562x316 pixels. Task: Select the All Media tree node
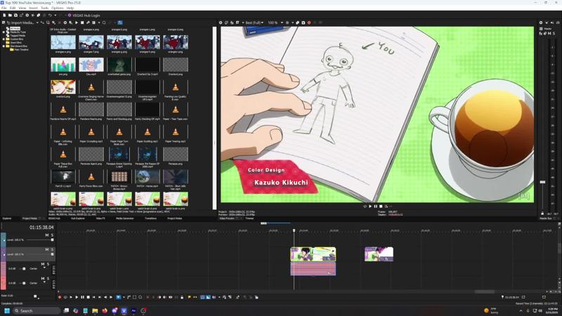(15, 28)
